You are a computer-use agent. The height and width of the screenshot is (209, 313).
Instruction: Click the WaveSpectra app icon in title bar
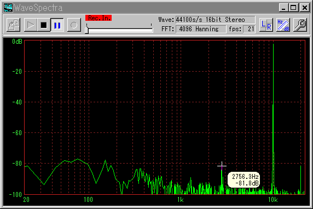[8, 8]
